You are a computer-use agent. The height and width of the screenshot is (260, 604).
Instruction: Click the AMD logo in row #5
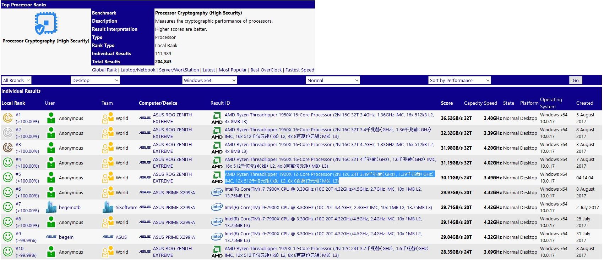pos(217,178)
